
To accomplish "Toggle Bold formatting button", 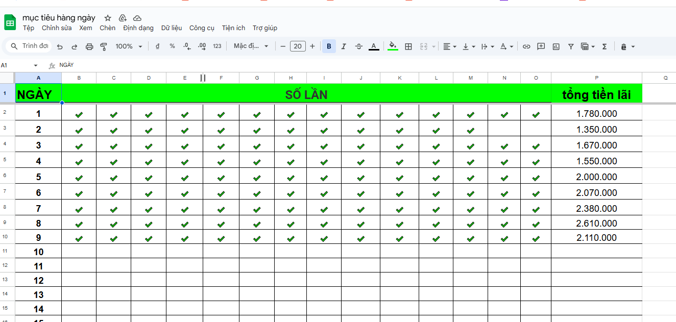I will click(x=329, y=46).
